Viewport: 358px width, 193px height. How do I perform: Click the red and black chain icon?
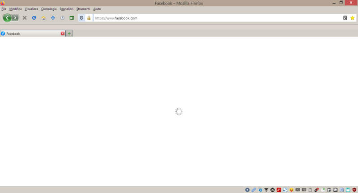[x=316, y=190]
